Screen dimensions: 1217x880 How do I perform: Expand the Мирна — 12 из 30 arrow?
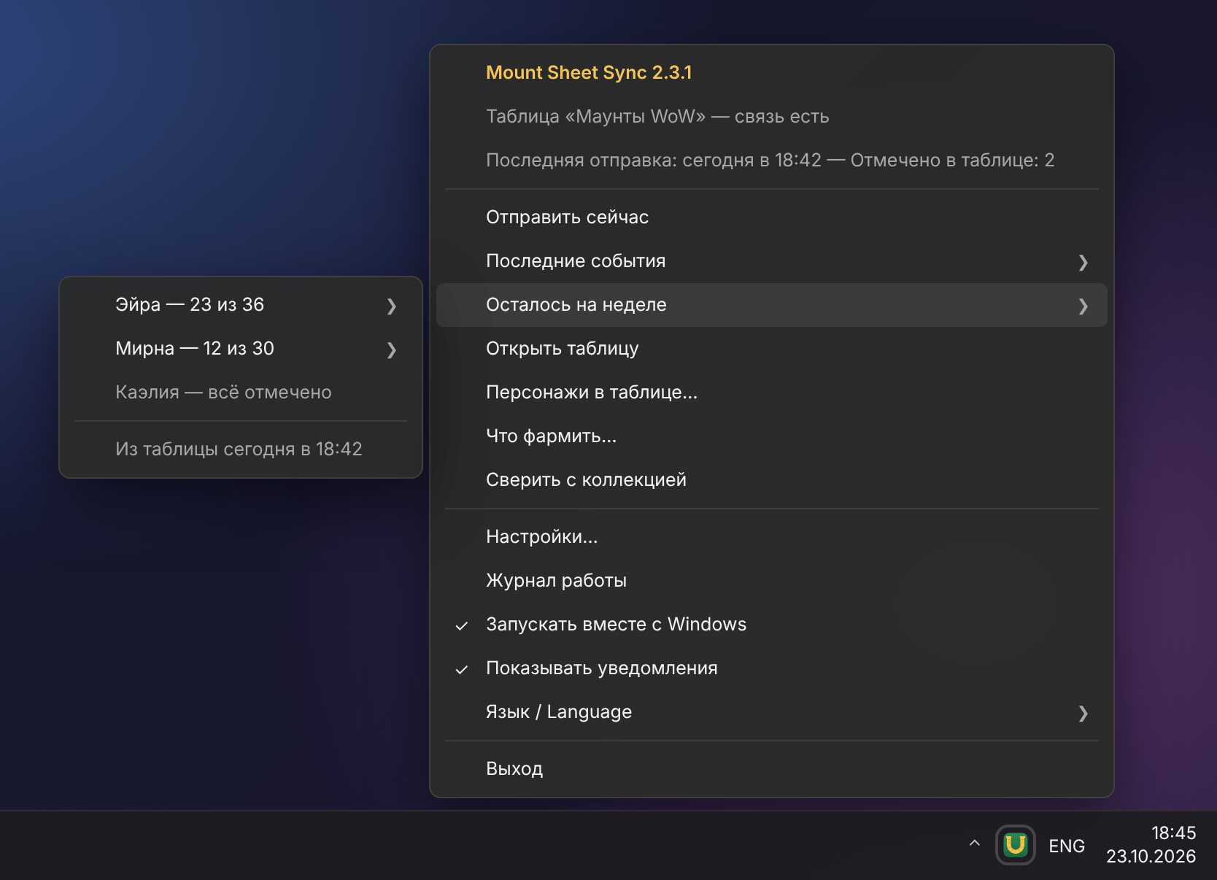[x=391, y=350]
